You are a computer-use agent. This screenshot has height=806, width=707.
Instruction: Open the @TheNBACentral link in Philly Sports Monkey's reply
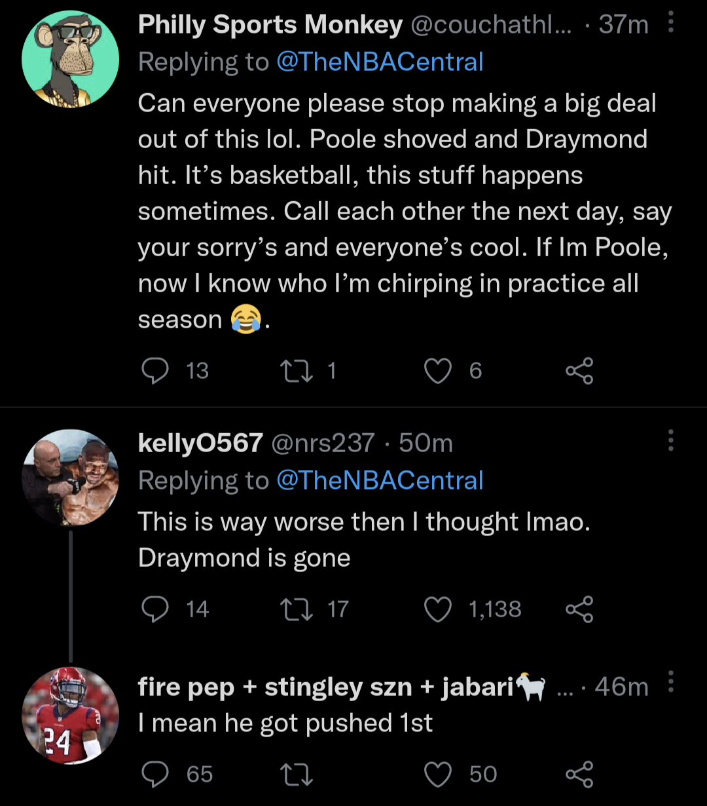click(x=380, y=62)
